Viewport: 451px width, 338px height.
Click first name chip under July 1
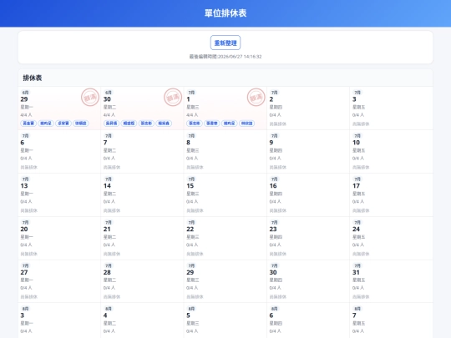[x=195, y=124]
